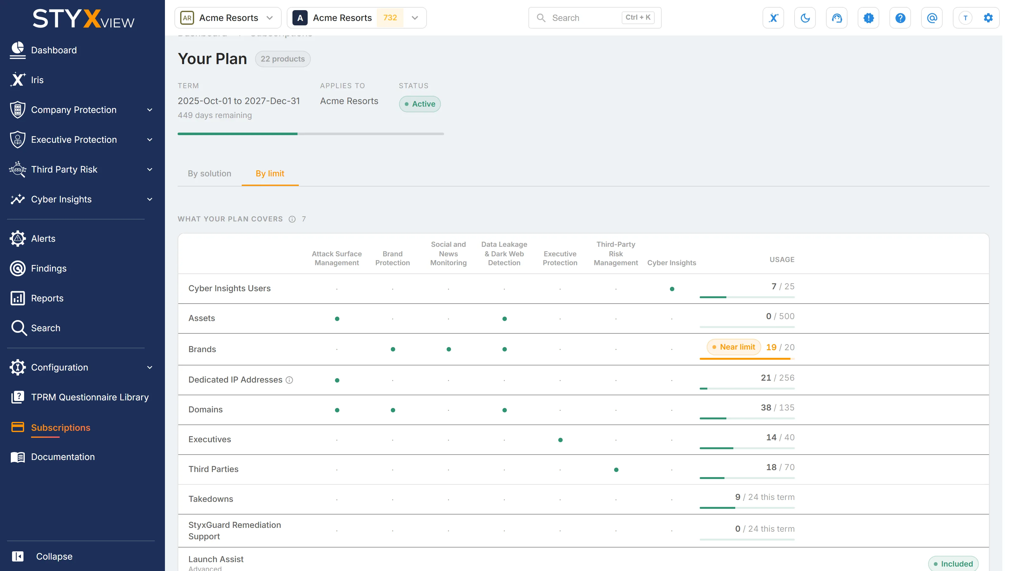Screen dimensions: 1015x571
Task: Open the Iris assistant from top toolbar
Action: tap(773, 18)
